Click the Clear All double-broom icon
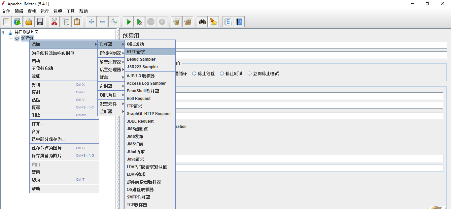 point(188,22)
